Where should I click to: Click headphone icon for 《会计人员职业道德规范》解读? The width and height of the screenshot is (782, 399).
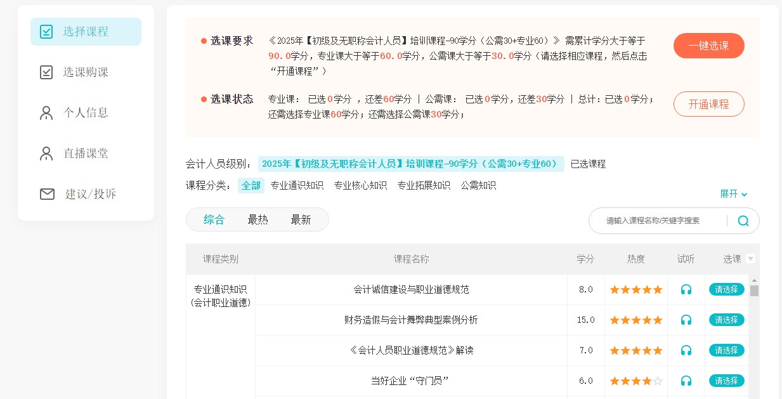[686, 351]
